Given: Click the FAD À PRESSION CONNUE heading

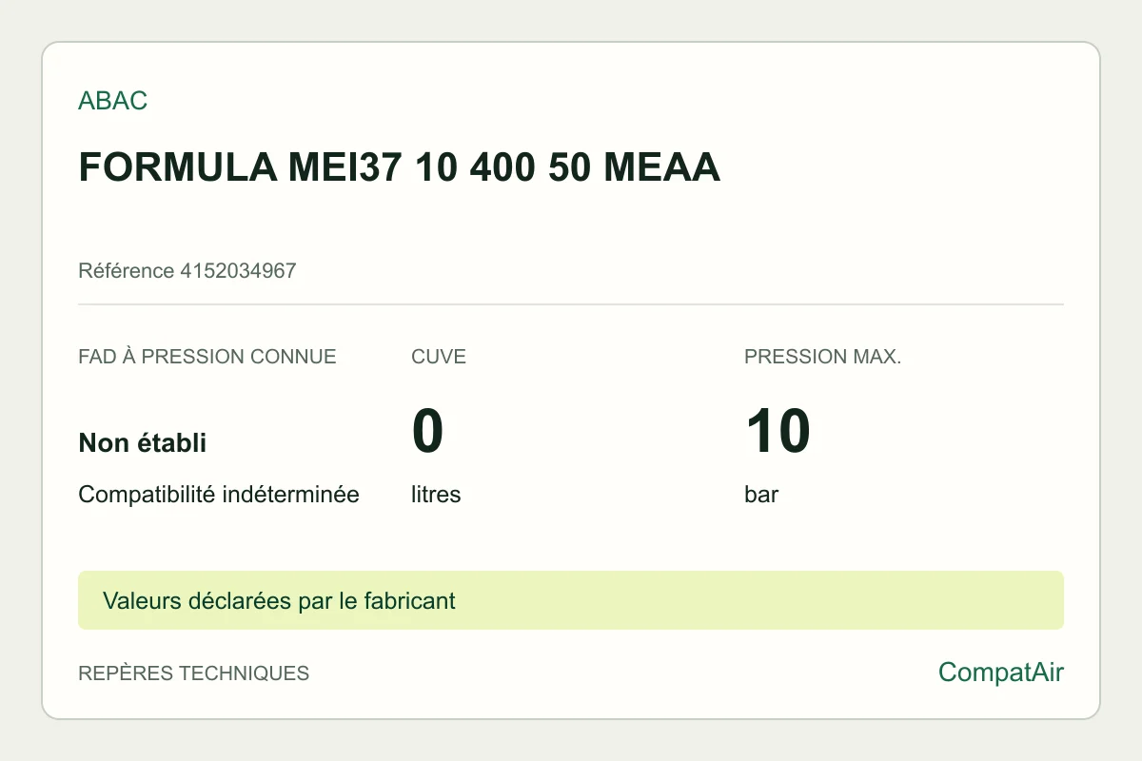Looking at the screenshot, I should point(207,357).
